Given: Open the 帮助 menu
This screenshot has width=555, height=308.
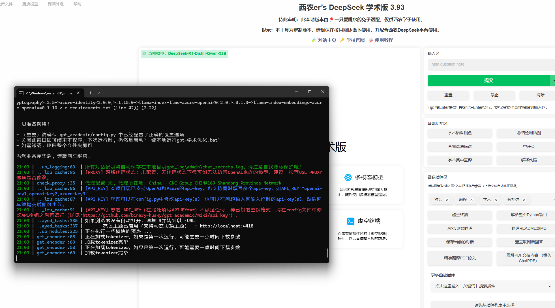Looking at the screenshot, I should (77, 4).
